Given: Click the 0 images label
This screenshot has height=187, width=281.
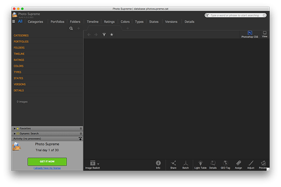Looking at the screenshot, I should tap(22, 101).
